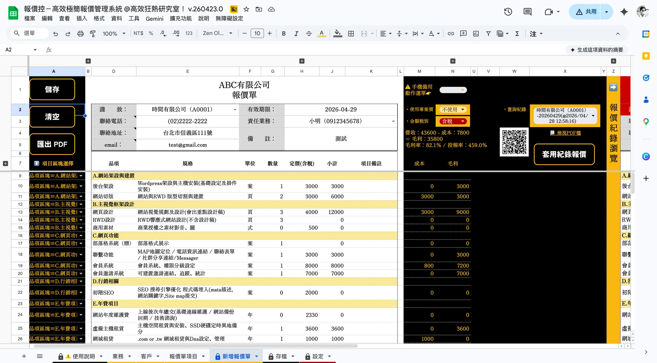Open the comments panel icon
Screen dimensions: 657x363
tap(527, 12)
